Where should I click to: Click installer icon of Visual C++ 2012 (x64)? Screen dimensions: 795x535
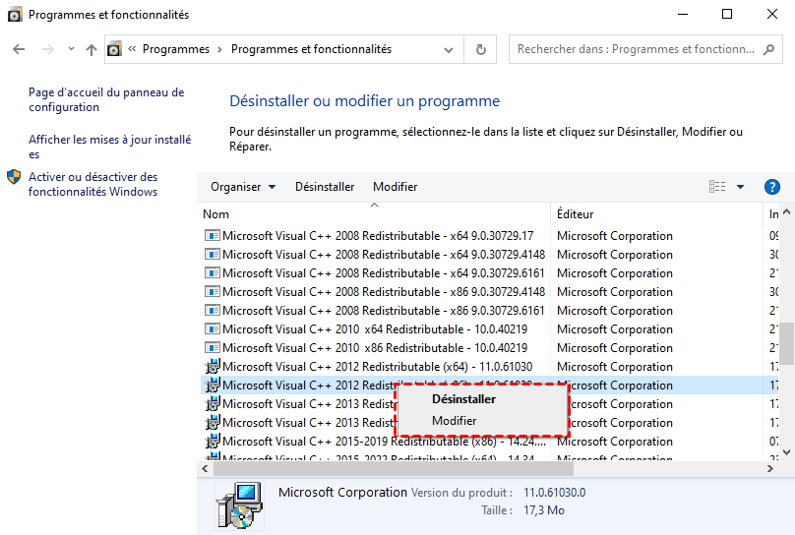click(x=212, y=366)
